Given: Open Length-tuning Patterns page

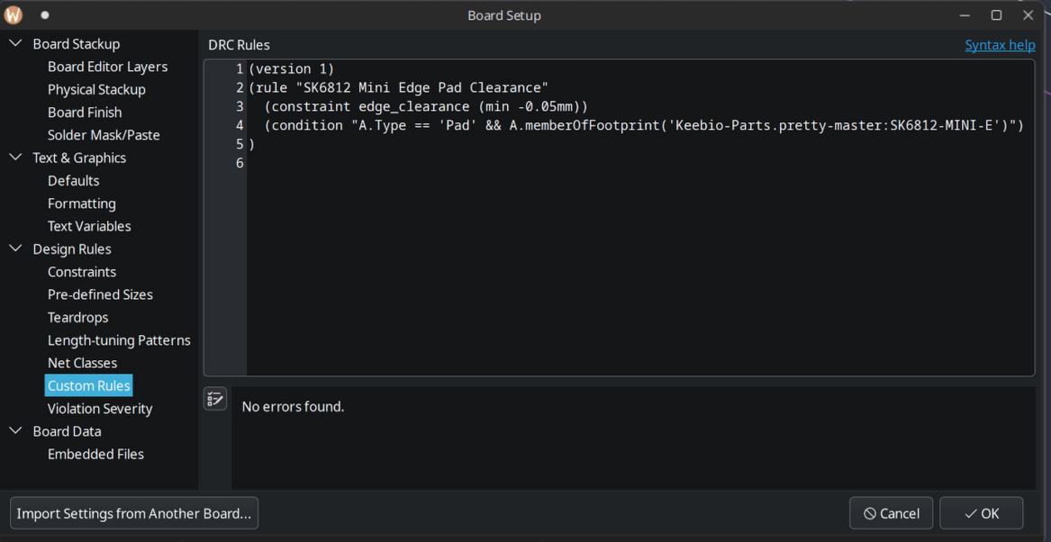Looking at the screenshot, I should (119, 340).
